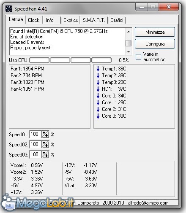Select the "Fan3: 1829 RPM" reading

pos(27,82)
